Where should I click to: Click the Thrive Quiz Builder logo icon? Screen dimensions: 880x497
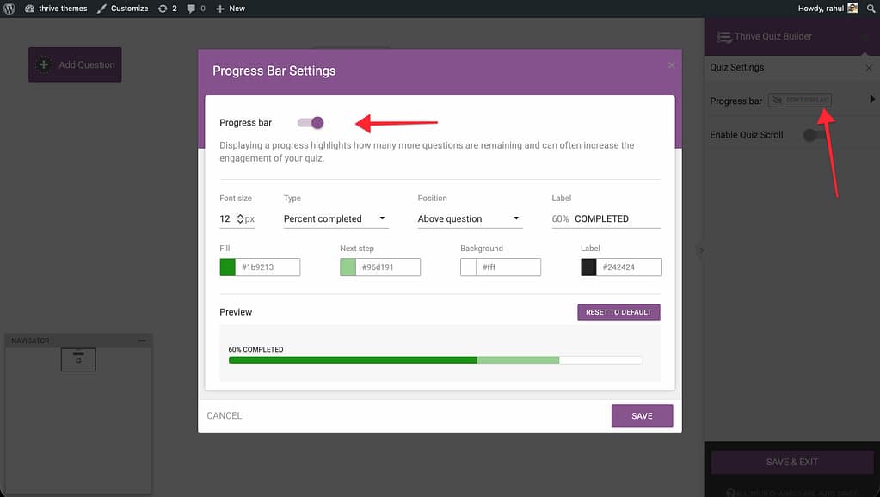721,37
